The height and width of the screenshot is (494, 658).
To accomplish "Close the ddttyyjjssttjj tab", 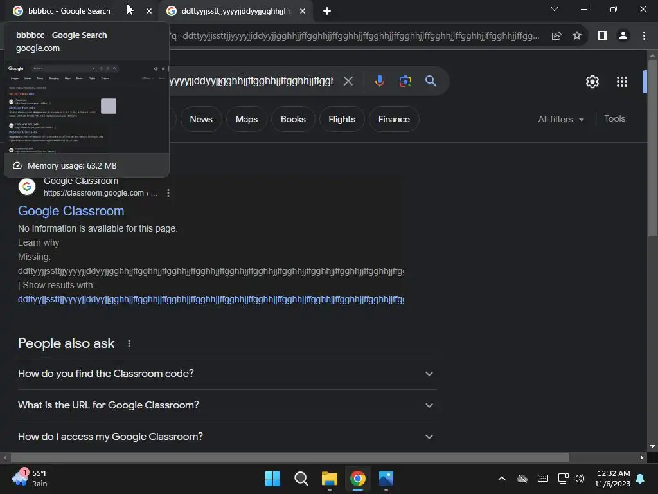I will (x=303, y=11).
